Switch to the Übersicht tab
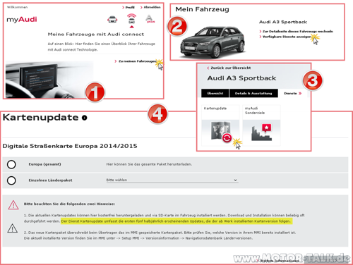Screen dimensions: 353x265 tap(215, 93)
